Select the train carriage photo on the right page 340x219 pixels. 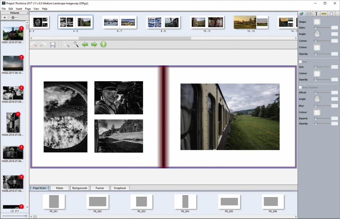point(230,117)
